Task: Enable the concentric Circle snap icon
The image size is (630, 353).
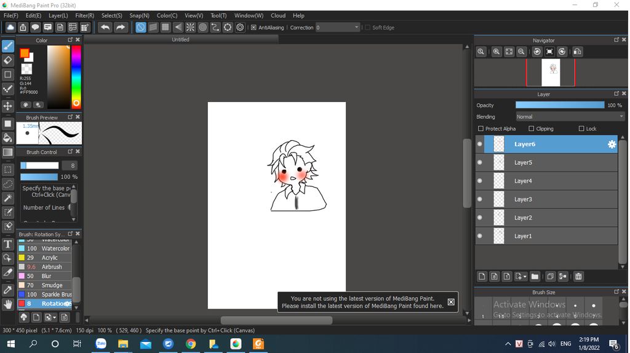Action: click(203, 27)
